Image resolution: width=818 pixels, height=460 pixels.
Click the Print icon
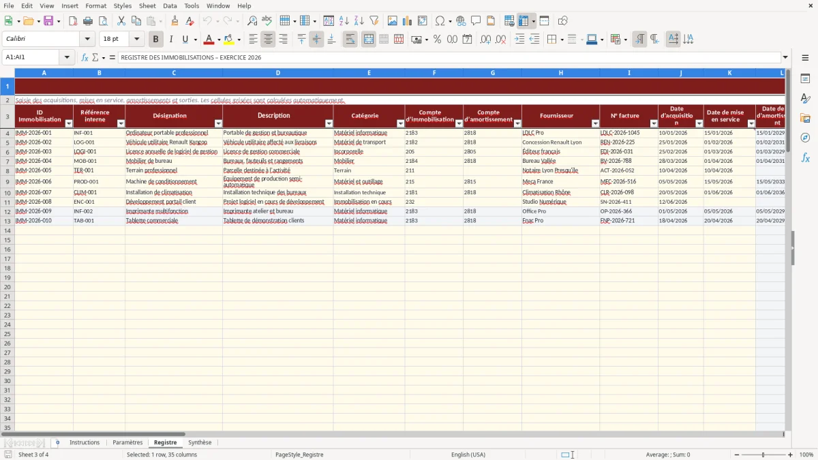coord(88,21)
